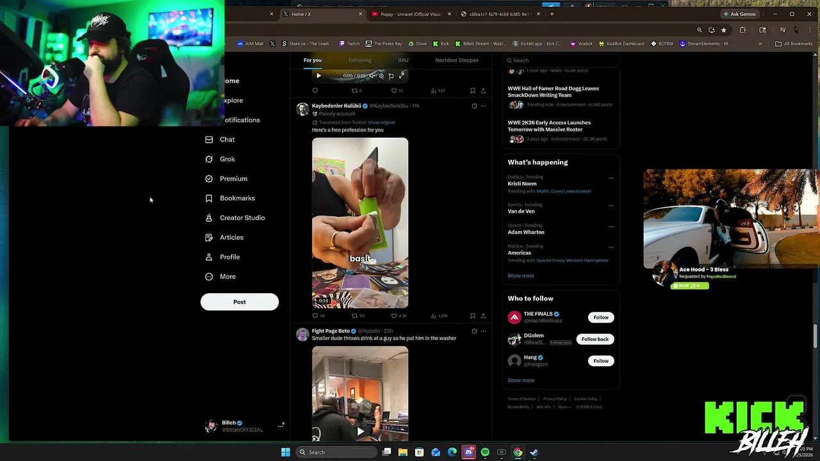Image resolution: width=820 pixels, height=461 pixels.
Task: Open Billeh account switcher menu
Action: click(x=243, y=426)
